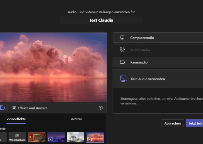Click the Raumaudio room device icon

click(x=122, y=62)
